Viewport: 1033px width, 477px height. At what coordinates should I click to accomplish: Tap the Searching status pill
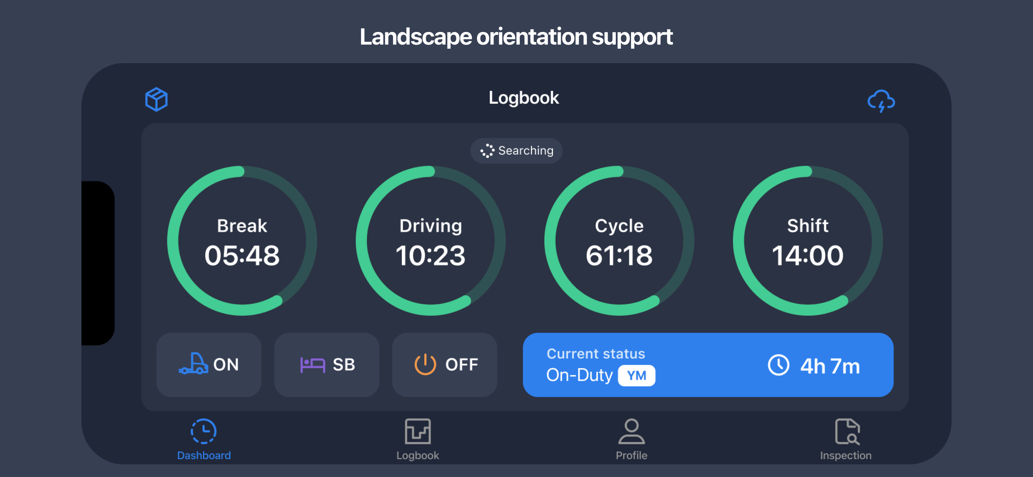516,150
